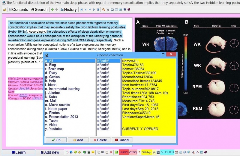Viewport: 240px width, 156px height.
Task: Start the Learn session button
Action: click(x=18, y=152)
